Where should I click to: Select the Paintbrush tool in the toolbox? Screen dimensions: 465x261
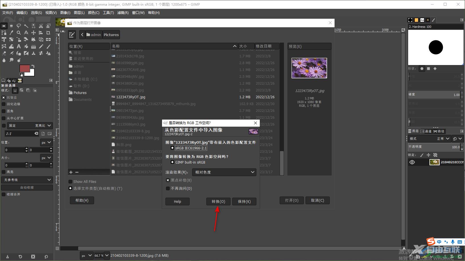pyautogui.click(x=48, y=46)
